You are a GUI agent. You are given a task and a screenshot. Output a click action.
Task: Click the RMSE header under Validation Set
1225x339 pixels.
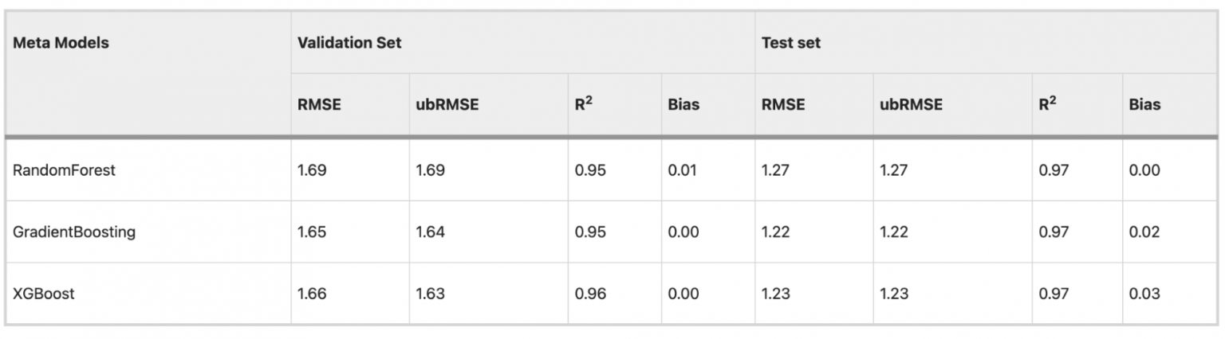coord(319,104)
